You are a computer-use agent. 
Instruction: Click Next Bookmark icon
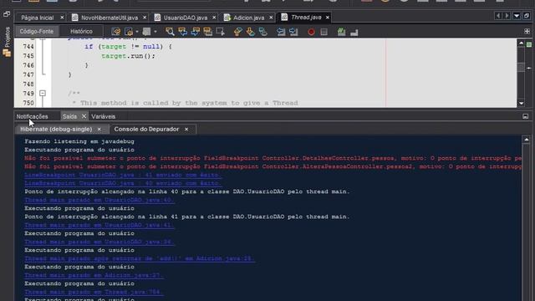pyautogui.click(x=251, y=32)
